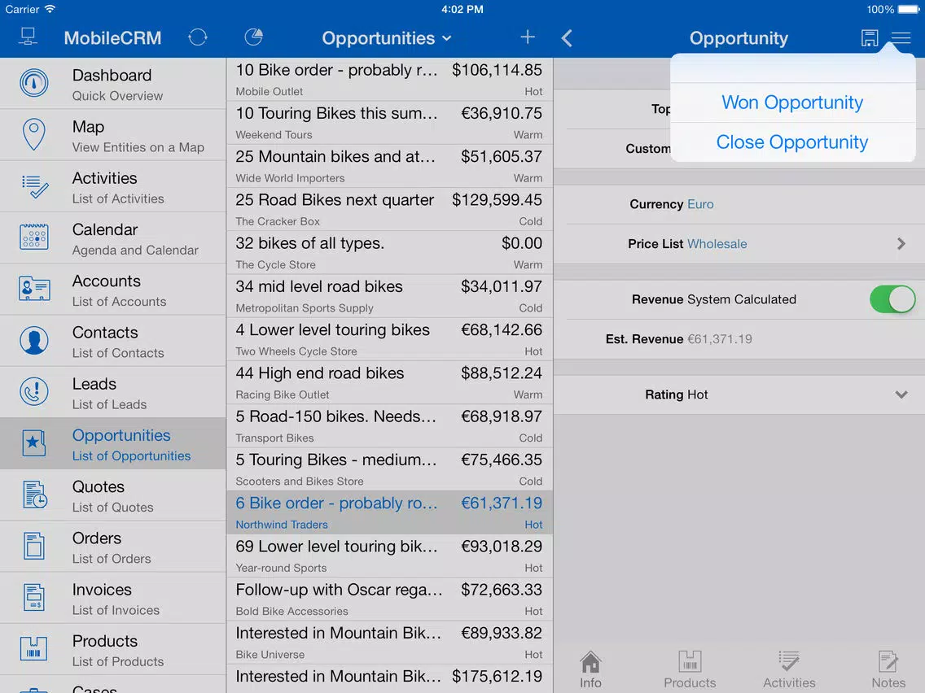Open the Products barcode icon
Viewport: 925px width, 693px height.
point(33,648)
